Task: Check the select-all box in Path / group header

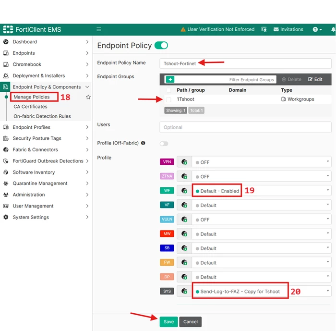Action: tap(168, 90)
